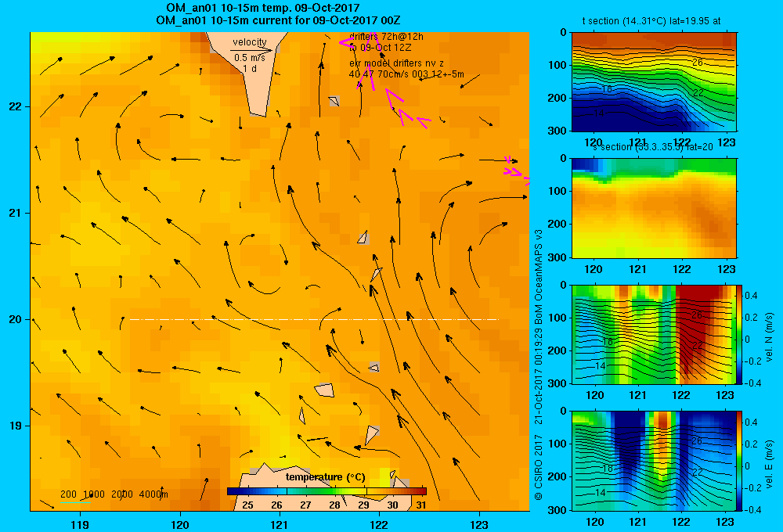783x532 pixels.
Task: Click the '0.5 m/s' velocity scale text
Action: [250, 58]
